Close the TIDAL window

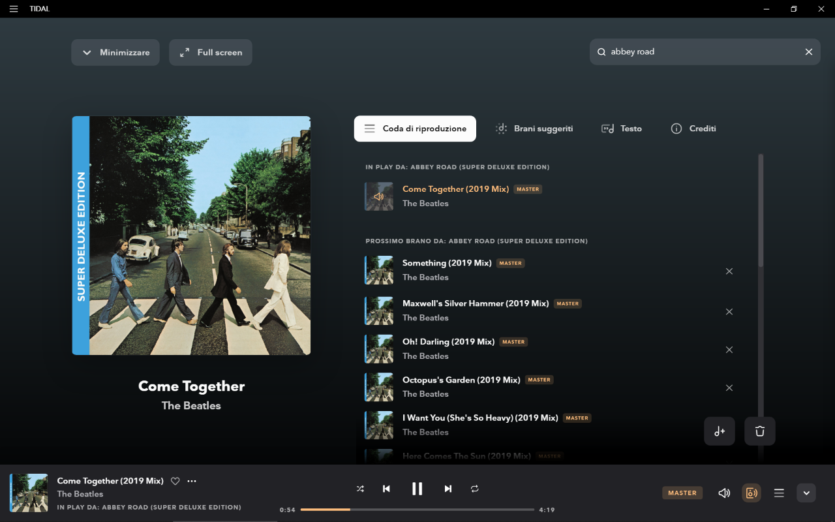[x=821, y=9]
